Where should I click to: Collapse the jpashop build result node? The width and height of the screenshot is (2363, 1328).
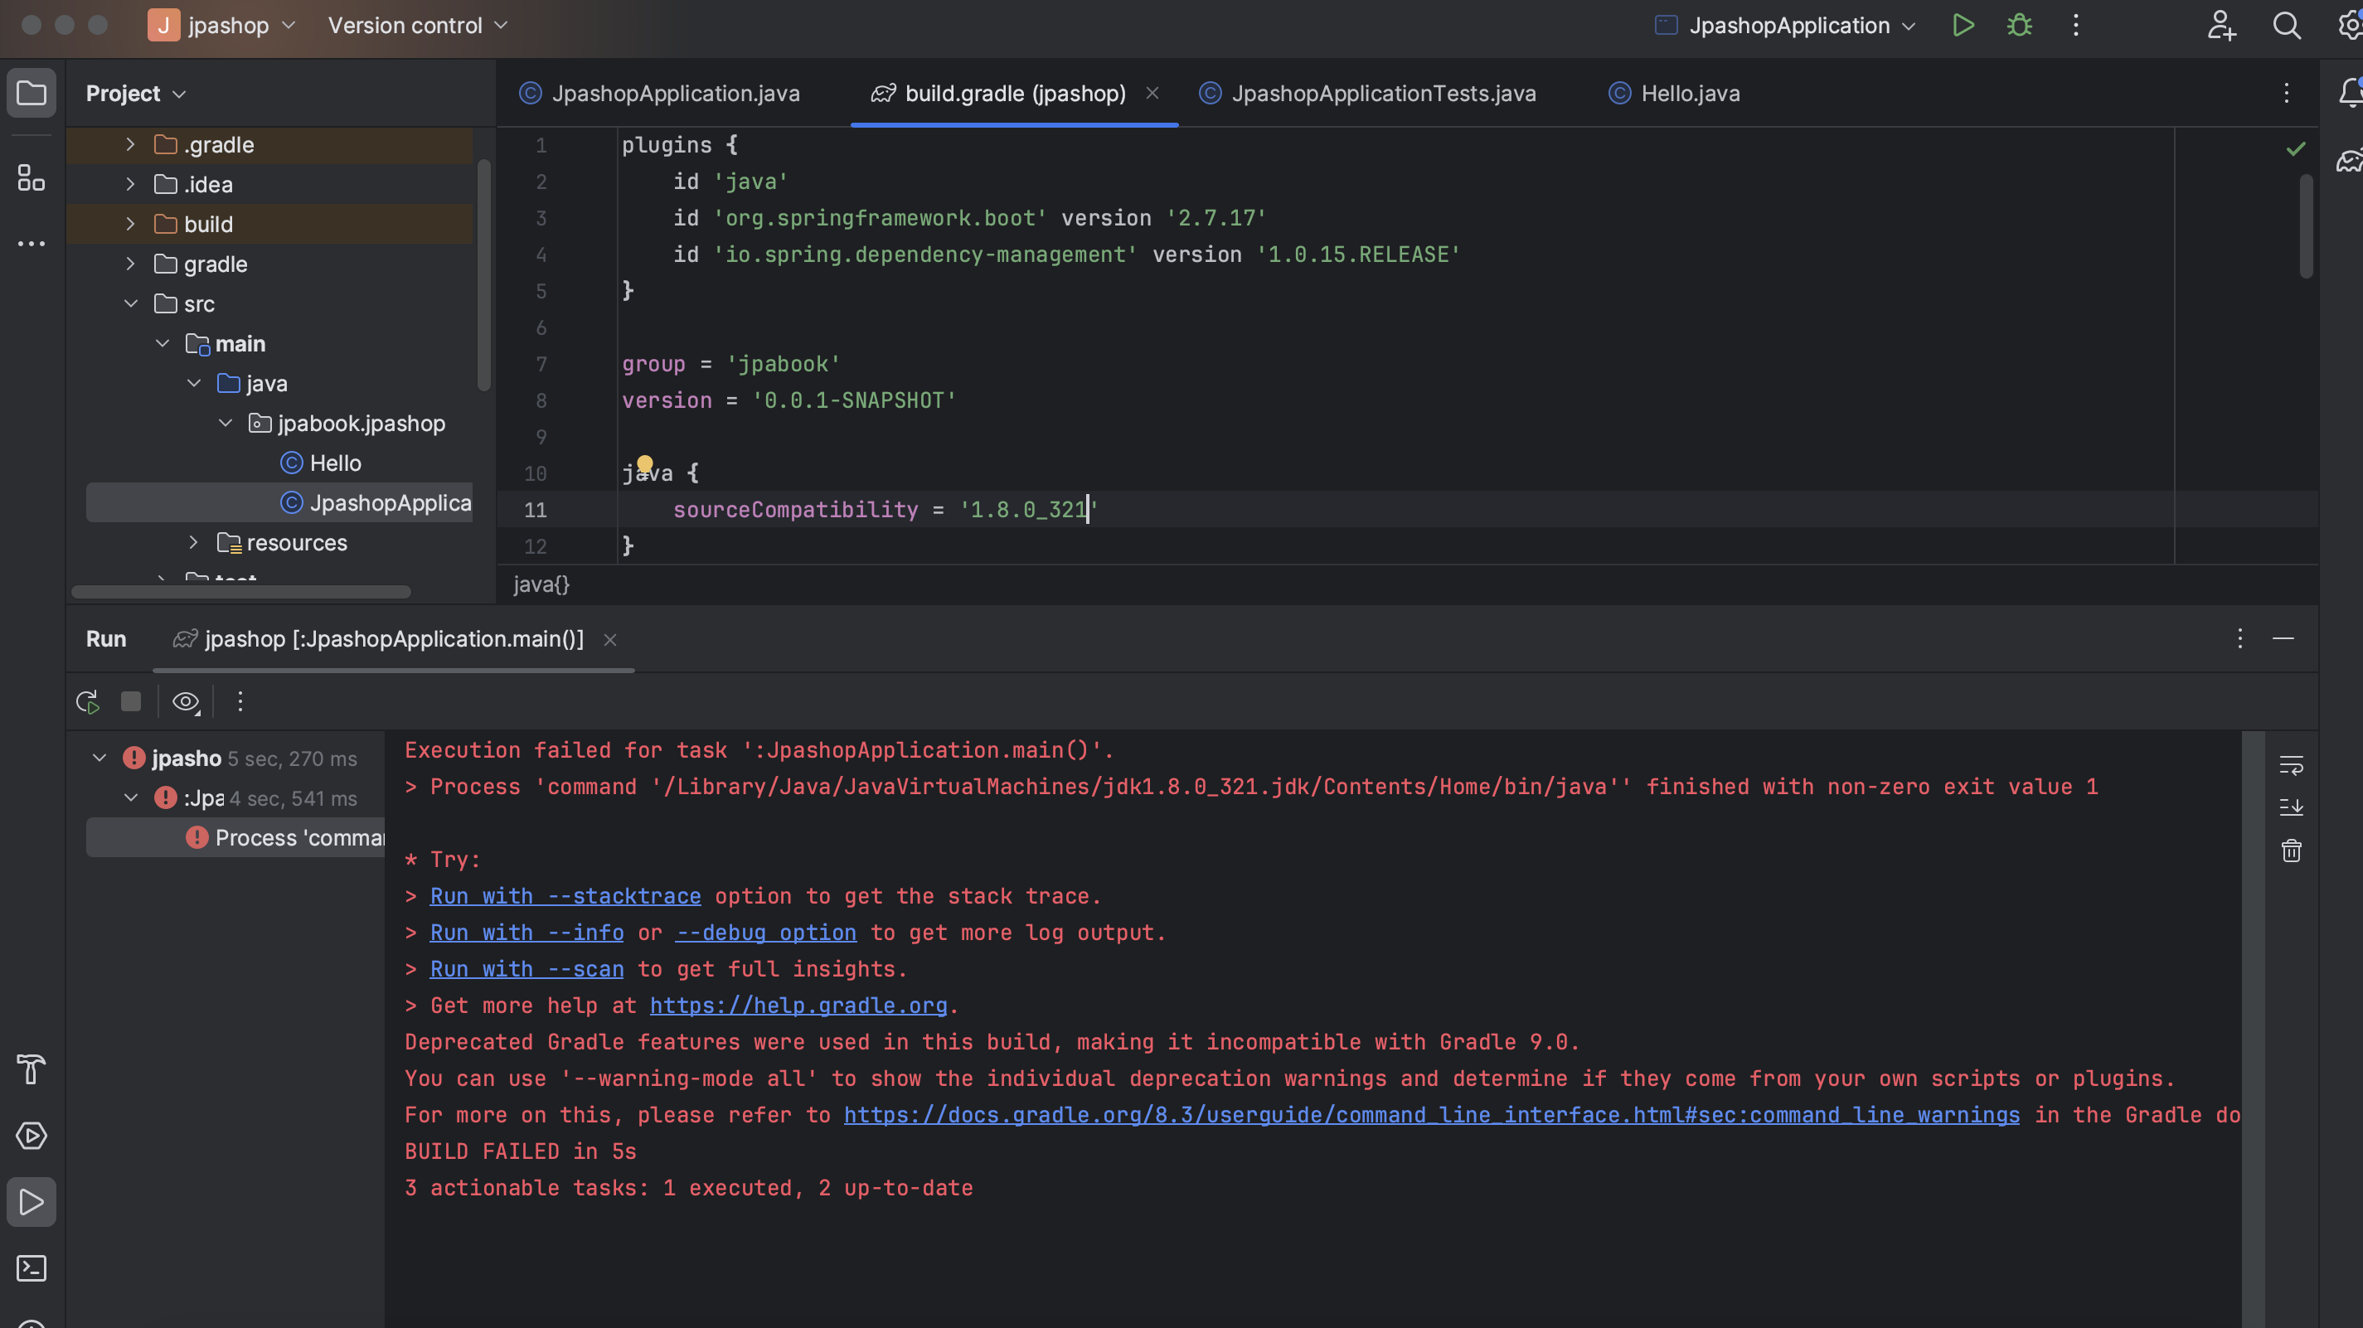click(99, 759)
